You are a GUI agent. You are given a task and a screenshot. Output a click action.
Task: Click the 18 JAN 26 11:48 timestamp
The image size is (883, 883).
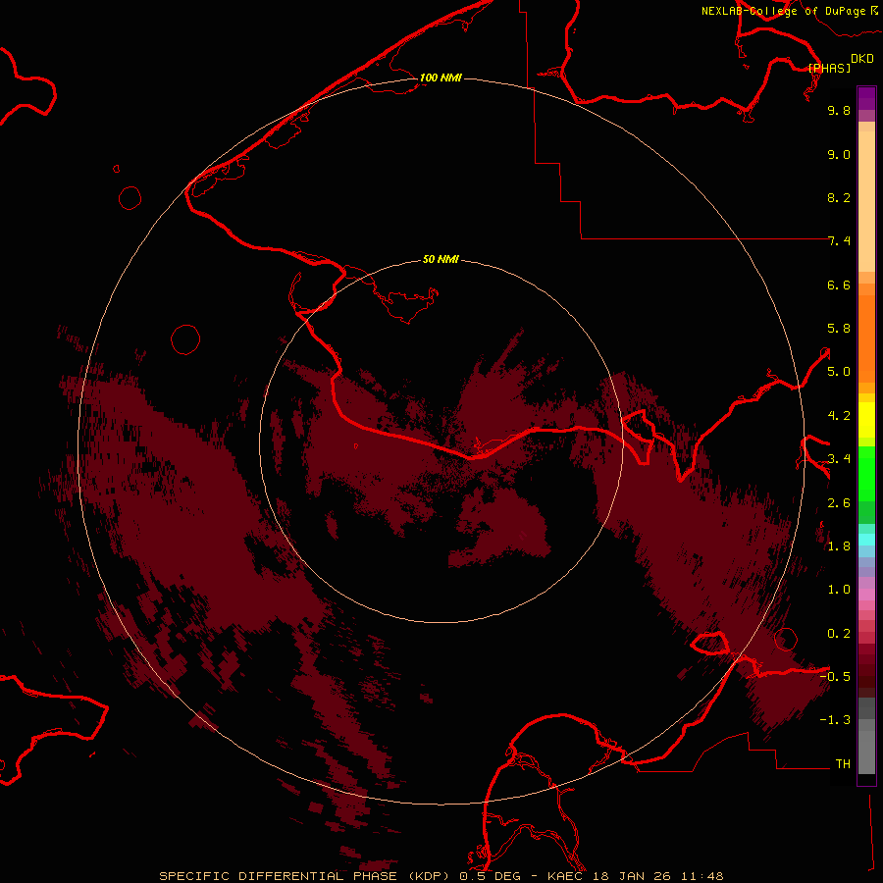(x=658, y=876)
